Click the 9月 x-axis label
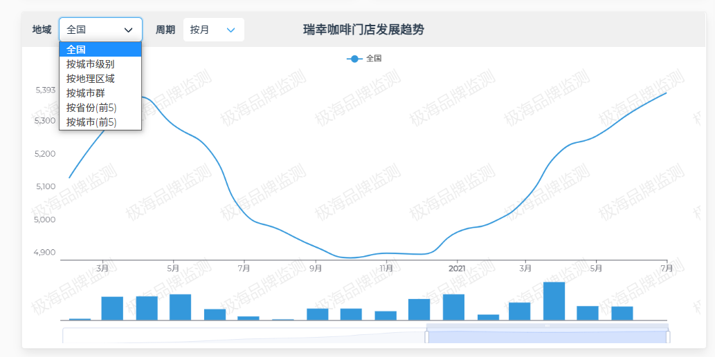Screen dimensions: 715x357 (316, 269)
